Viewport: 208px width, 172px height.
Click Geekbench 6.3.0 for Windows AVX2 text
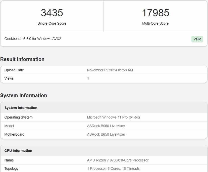33,39
